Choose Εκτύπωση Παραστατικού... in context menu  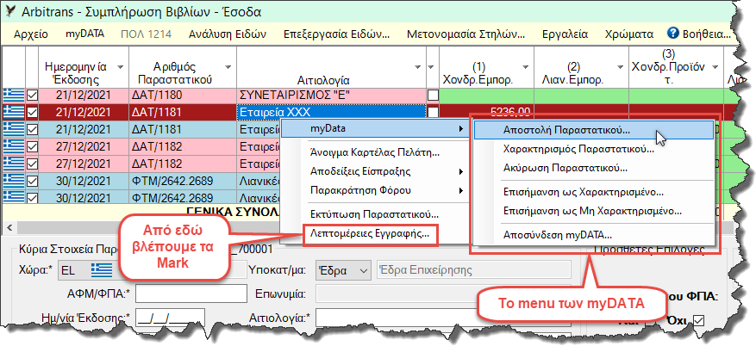pos(374,214)
